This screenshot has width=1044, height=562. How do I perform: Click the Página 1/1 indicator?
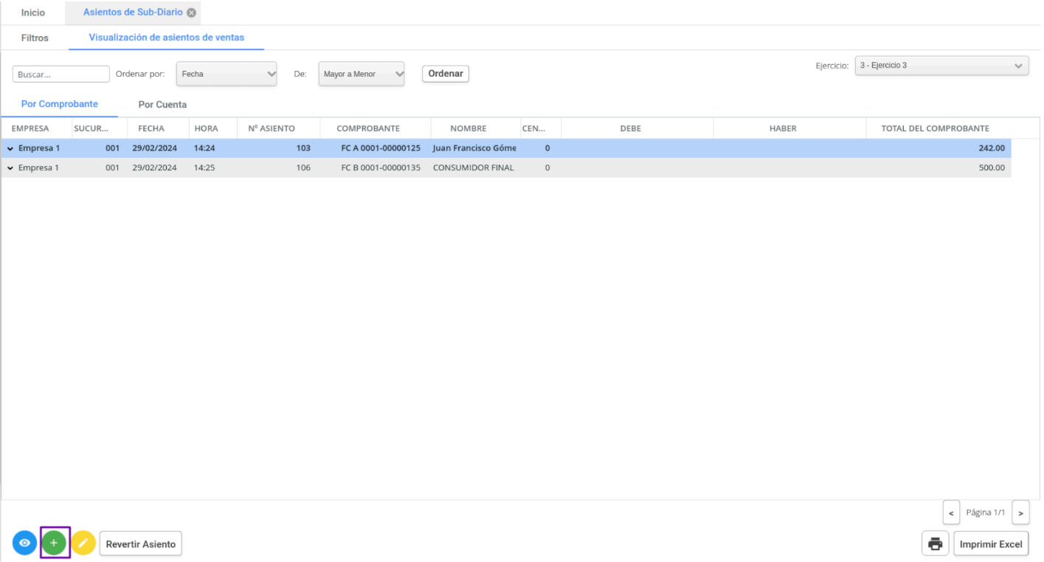[986, 513]
